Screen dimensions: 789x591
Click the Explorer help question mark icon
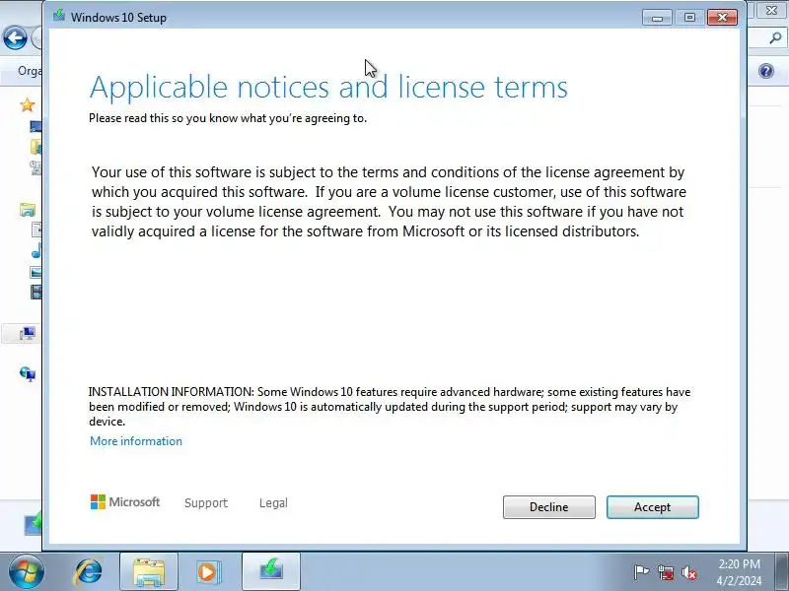pyautogui.click(x=766, y=71)
